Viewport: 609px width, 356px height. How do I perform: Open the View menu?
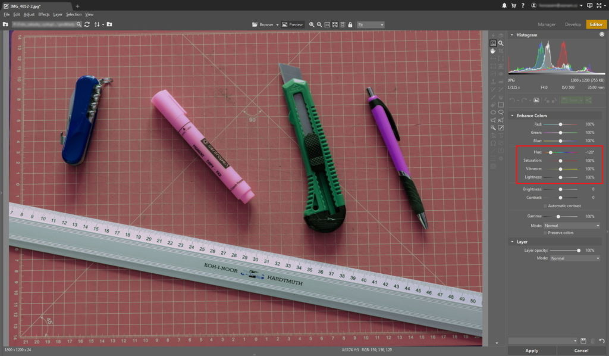pyautogui.click(x=89, y=14)
